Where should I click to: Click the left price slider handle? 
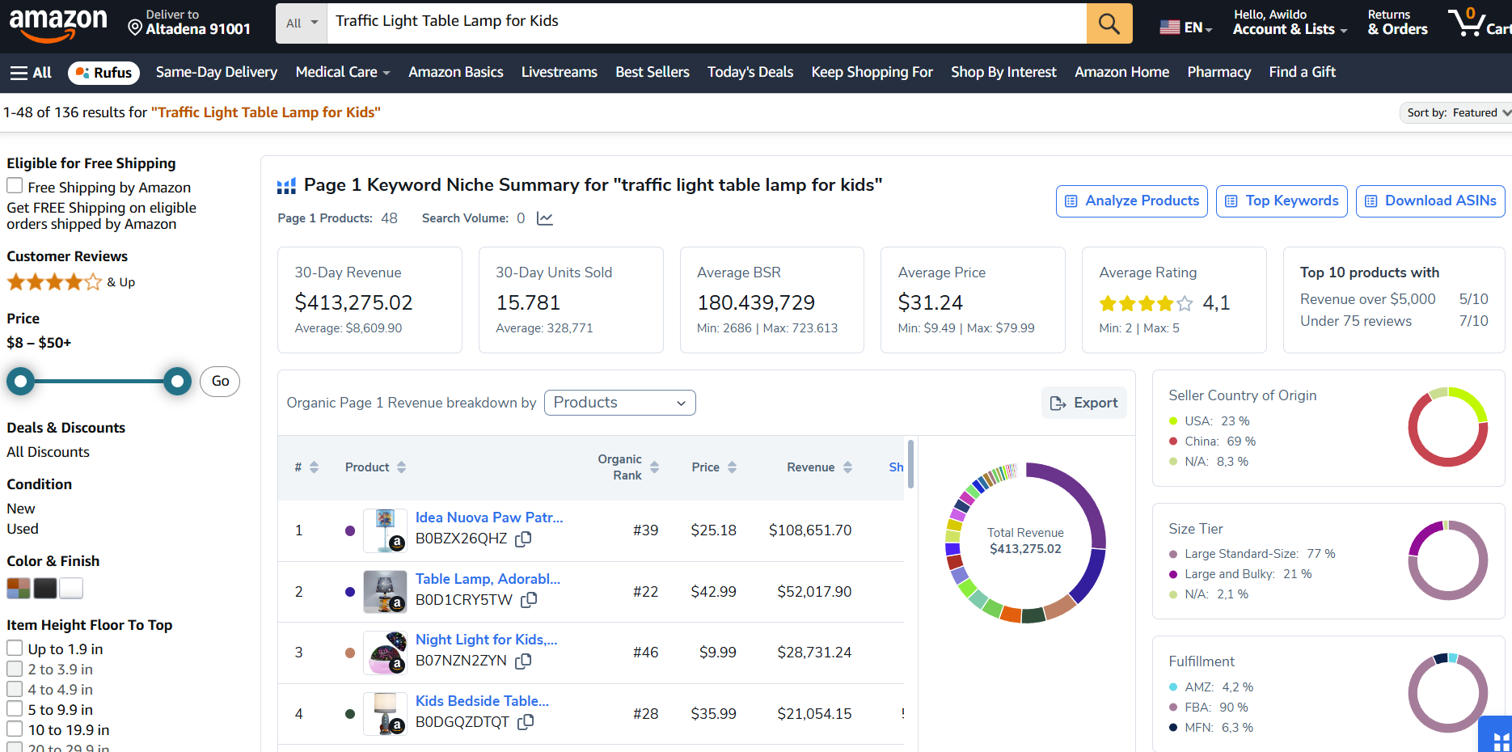click(x=21, y=381)
